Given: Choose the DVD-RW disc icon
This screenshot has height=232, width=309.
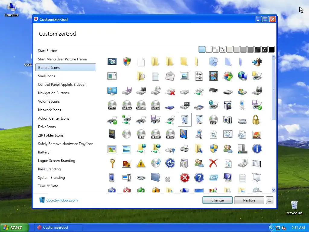Looking at the screenshot, I should [156, 105].
